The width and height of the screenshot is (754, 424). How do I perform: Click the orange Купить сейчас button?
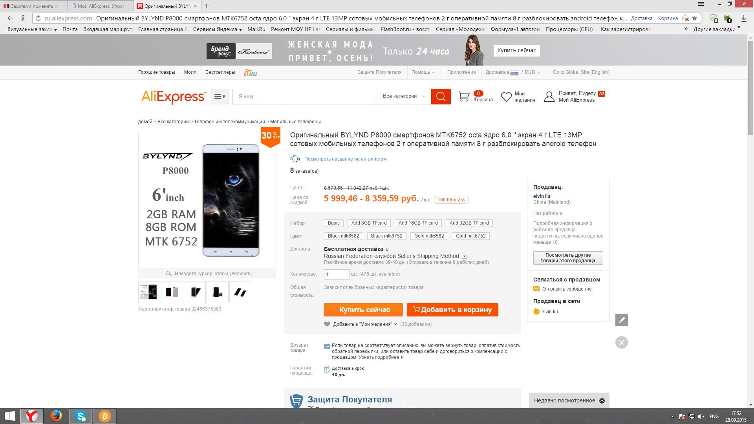pyautogui.click(x=363, y=310)
